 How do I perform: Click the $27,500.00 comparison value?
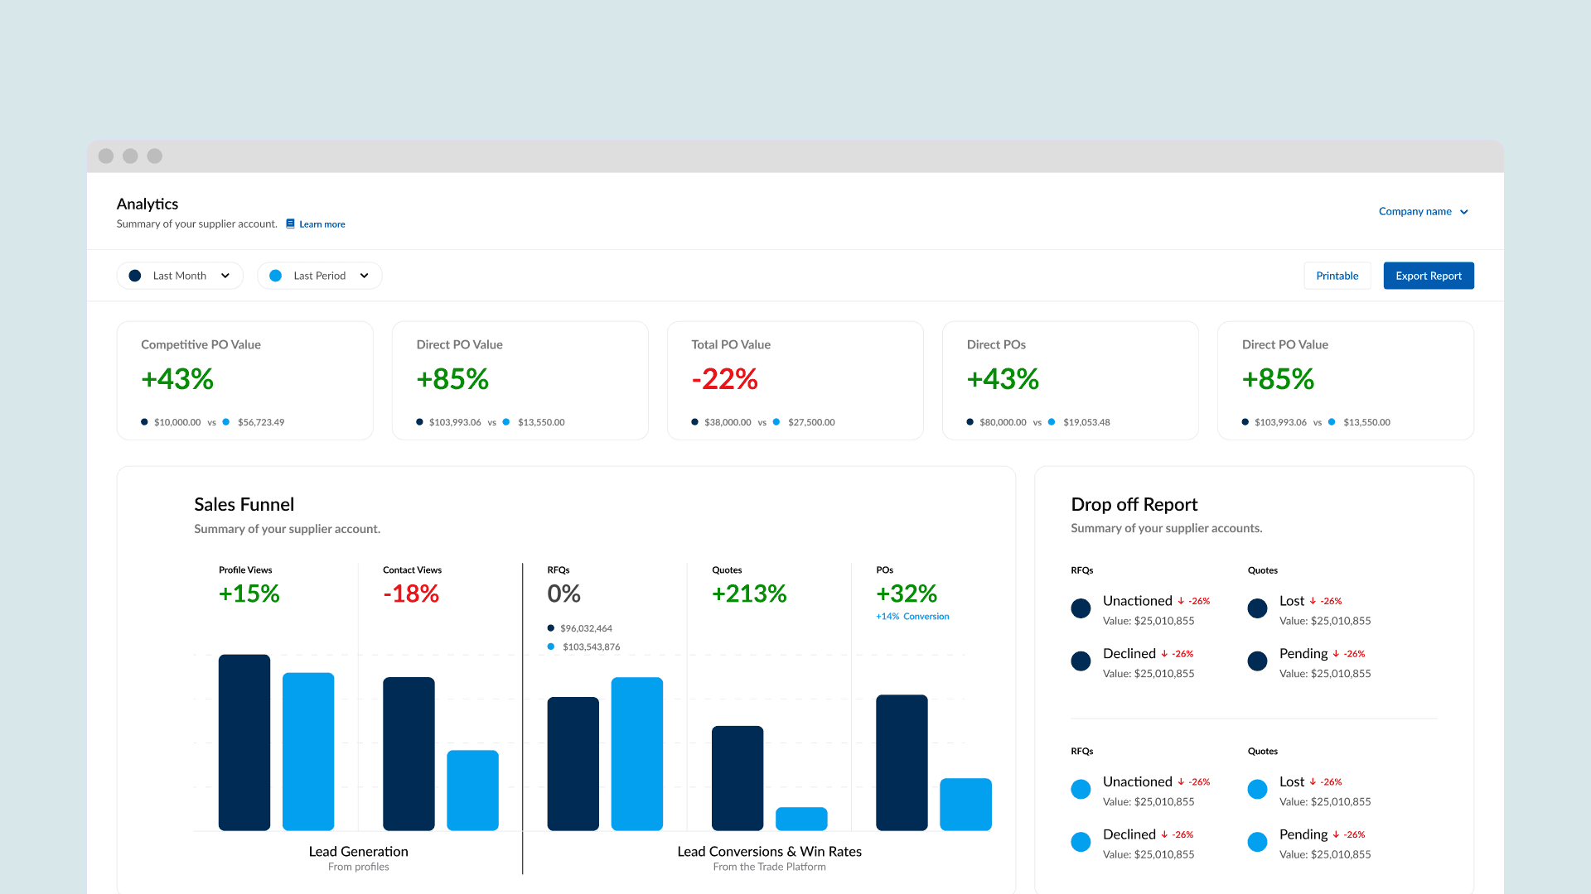[811, 422]
